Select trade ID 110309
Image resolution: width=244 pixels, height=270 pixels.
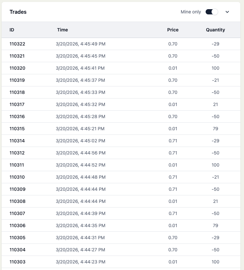(17, 189)
